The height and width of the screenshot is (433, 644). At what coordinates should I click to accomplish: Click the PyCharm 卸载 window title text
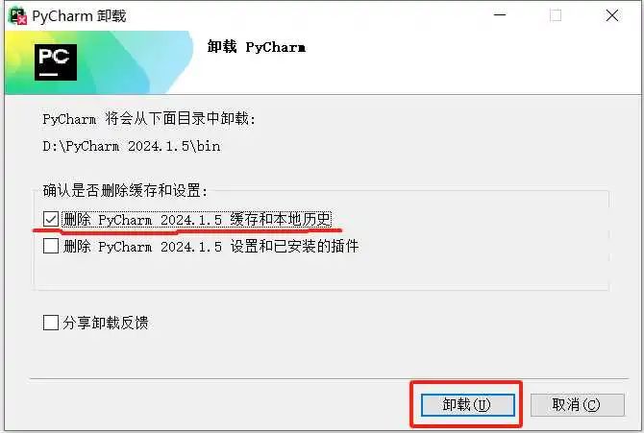(79, 16)
